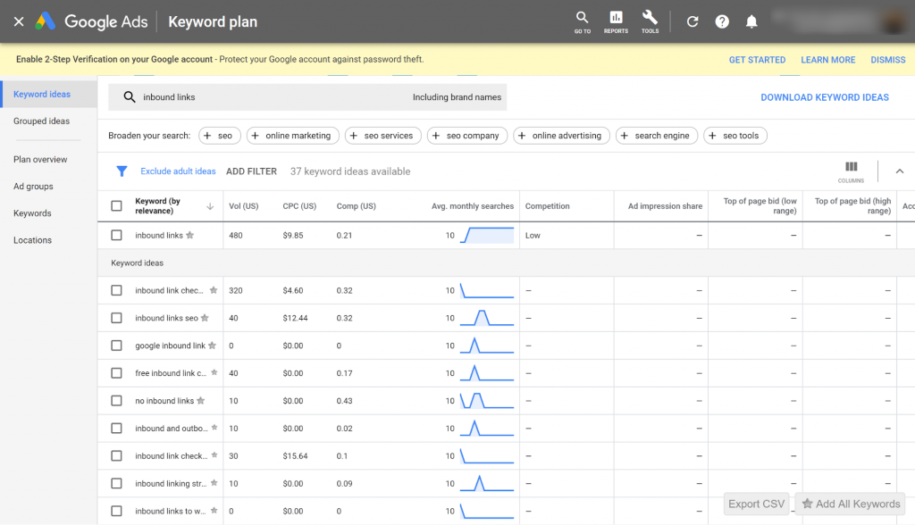Screen dimensions: 915x525
Task: Check the 'inbound links' keyword row checkbox
Action: pos(116,236)
